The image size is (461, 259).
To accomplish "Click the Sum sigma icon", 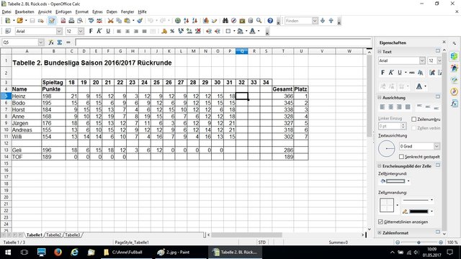I will point(60,42).
